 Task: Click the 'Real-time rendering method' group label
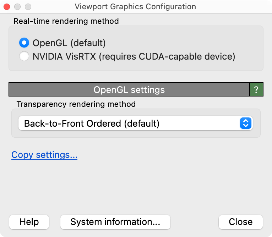tap(66, 21)
